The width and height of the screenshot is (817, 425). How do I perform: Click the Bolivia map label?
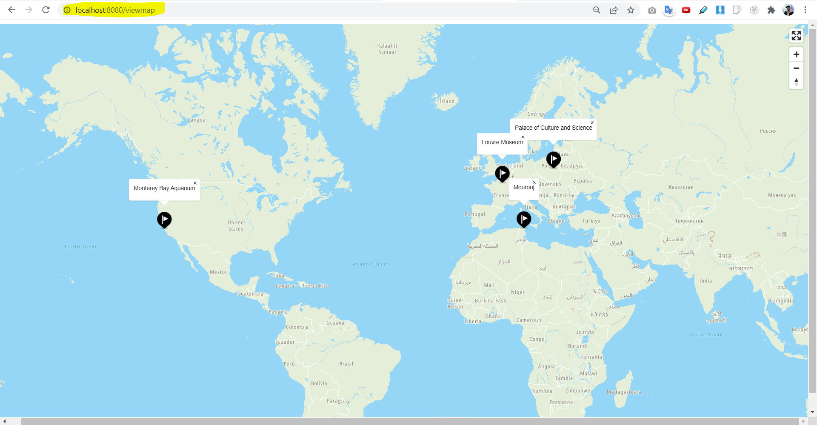tap(319, 383)
